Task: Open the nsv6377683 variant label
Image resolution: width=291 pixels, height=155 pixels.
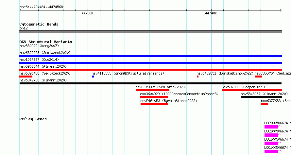Action: pos(276,101)
